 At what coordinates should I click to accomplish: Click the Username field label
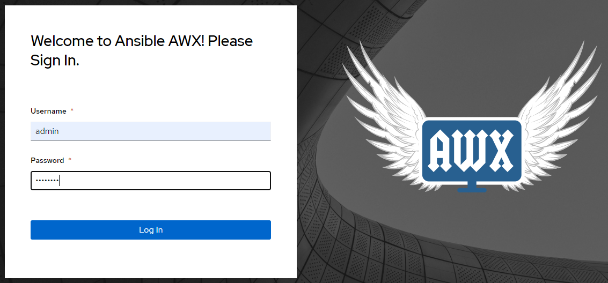(x=48, y=111)
